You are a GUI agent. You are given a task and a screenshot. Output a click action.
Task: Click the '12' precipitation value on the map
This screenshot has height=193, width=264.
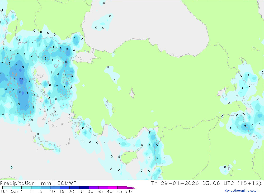point(22,79)
